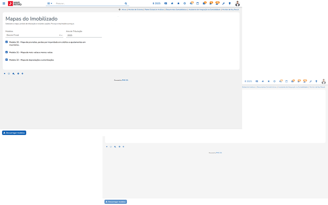Uncheck Modelo 30 – Mapa de provisões
Viewport: 328px width, 205px height.
pos(7,42)
